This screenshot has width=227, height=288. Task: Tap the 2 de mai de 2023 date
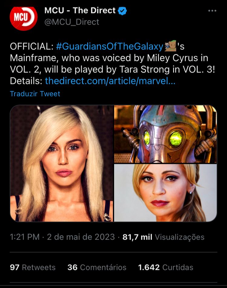click(81, 237)
